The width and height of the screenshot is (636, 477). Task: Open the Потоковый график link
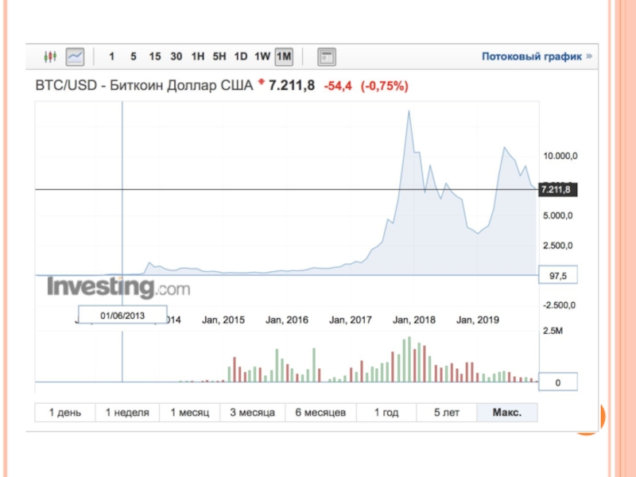point(537,56)
